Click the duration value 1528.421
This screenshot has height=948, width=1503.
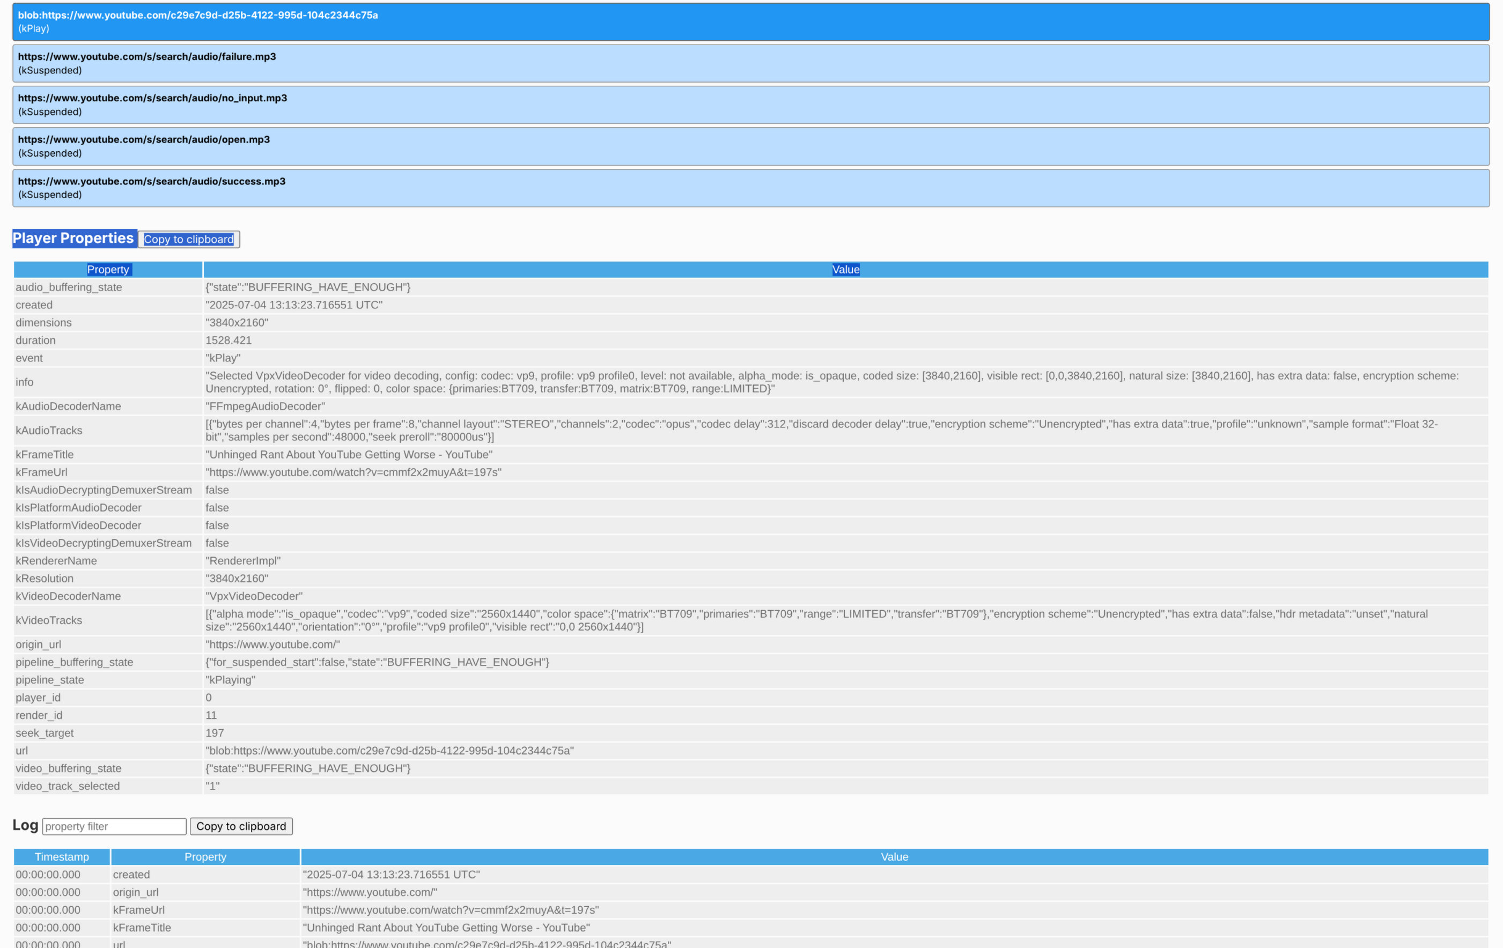(x=229, y=340)
